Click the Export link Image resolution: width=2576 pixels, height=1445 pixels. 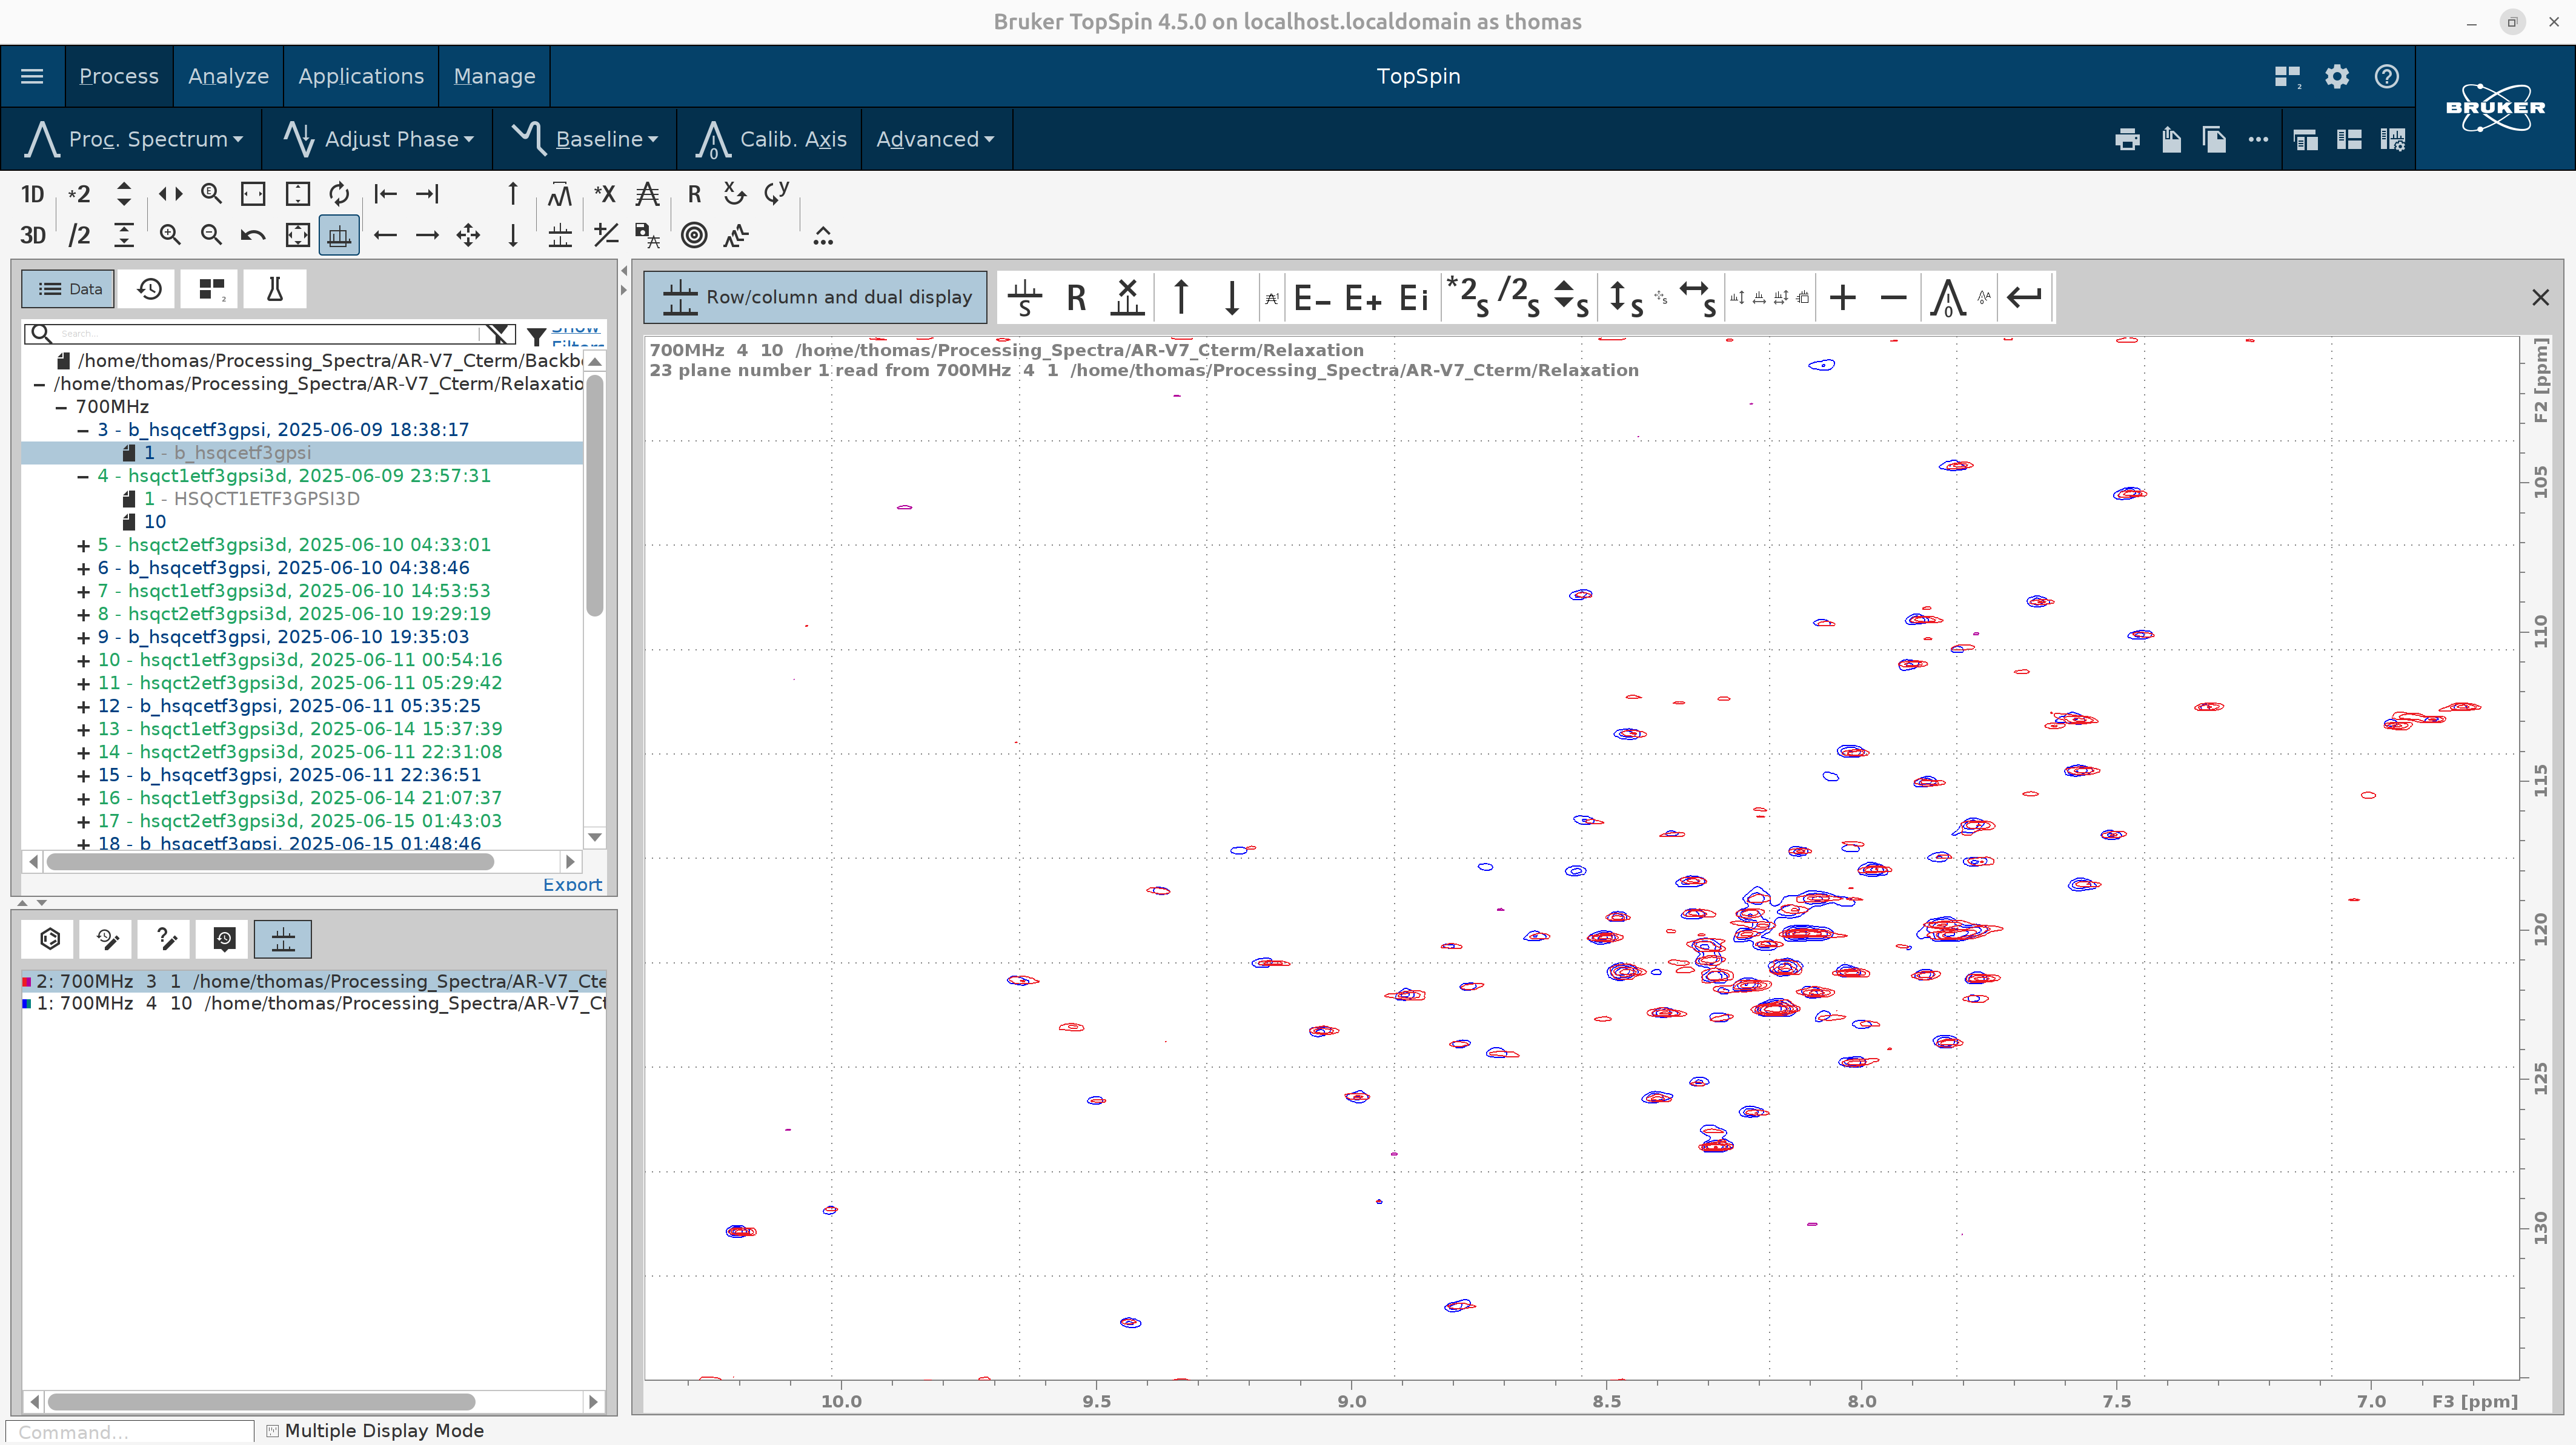coord(572,884)
